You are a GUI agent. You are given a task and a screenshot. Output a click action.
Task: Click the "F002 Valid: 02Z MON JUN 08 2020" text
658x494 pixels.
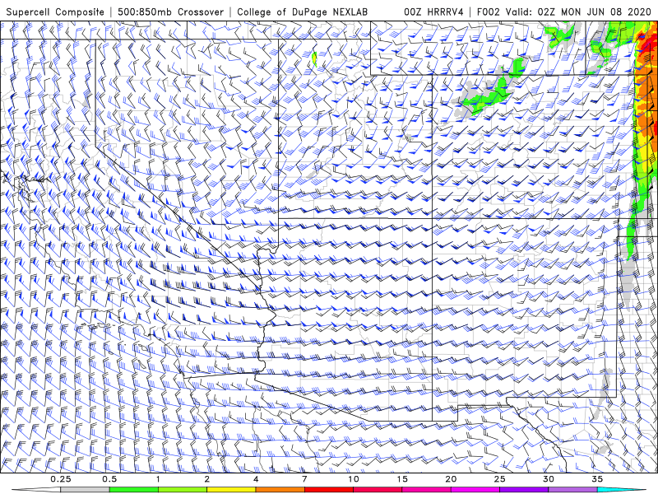[564, 12]
